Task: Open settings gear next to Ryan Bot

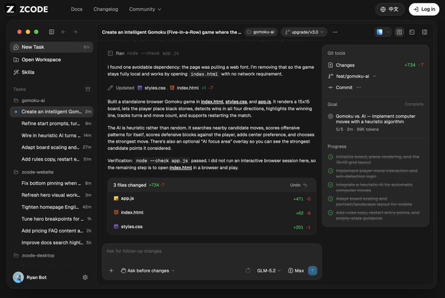Action: click(x=85, y=277)
